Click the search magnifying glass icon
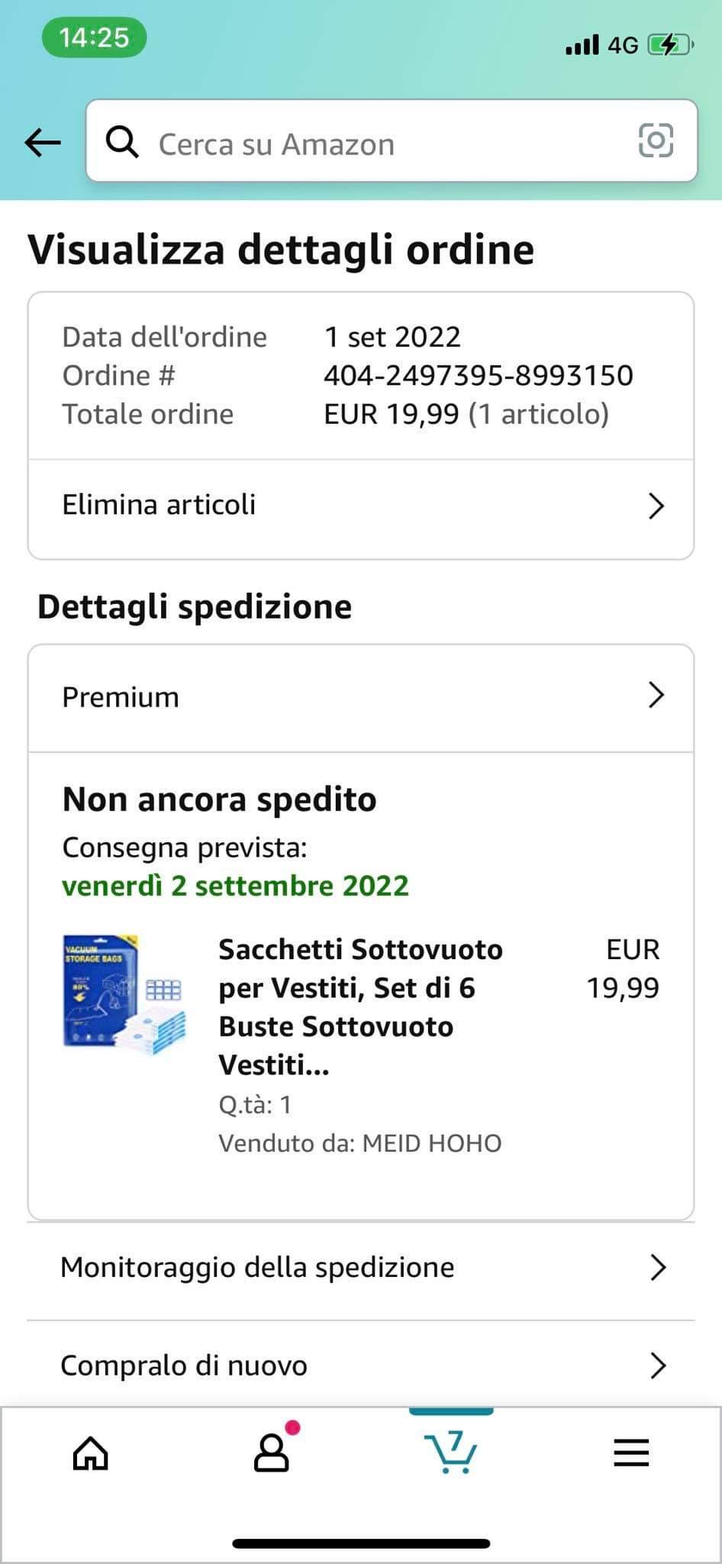The width and height of the screenshot is (722, 1564). coord(122,142)
